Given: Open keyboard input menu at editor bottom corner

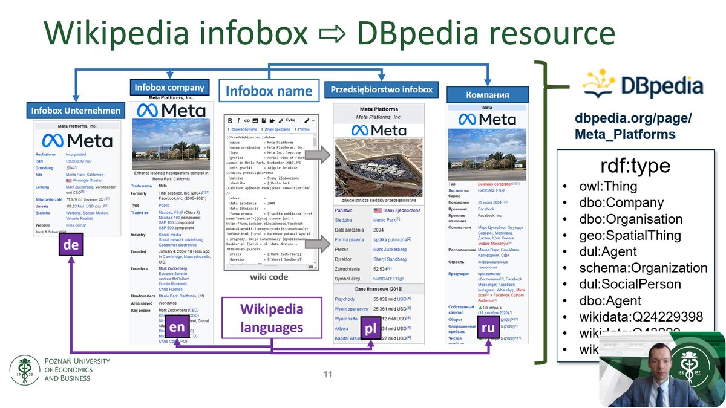Looking at the screenshot, I should [x=312, y=267].
